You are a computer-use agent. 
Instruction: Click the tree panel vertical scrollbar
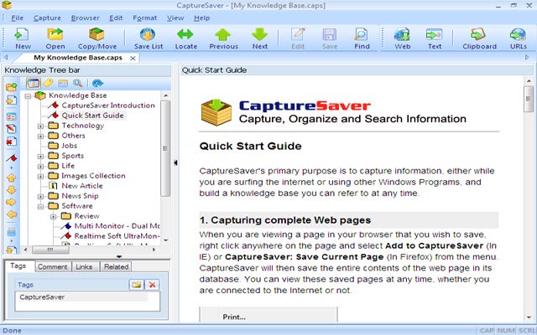click(165, 148)
